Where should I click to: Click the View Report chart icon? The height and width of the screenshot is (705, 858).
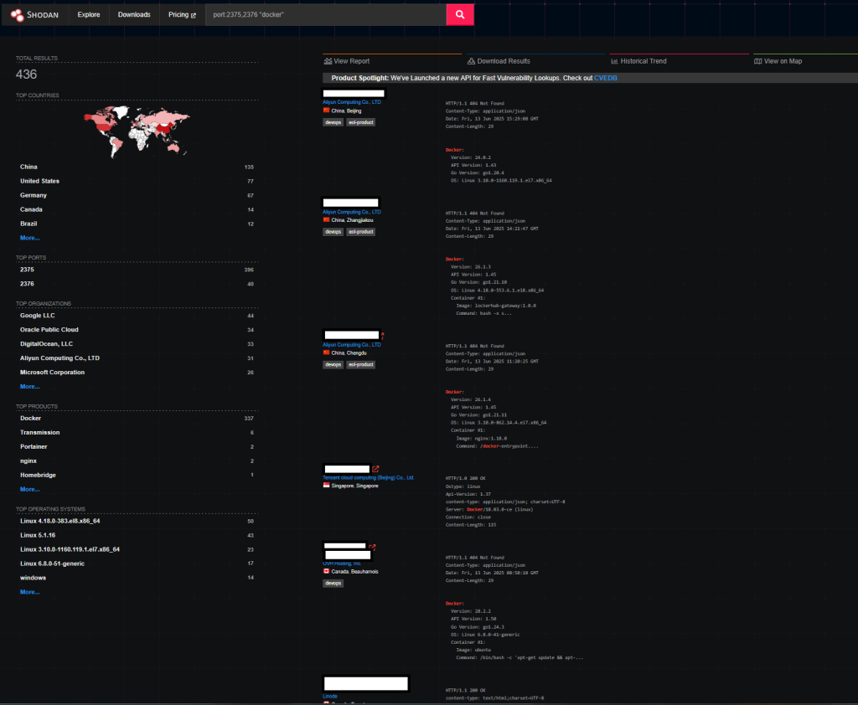tap(328, 61)
